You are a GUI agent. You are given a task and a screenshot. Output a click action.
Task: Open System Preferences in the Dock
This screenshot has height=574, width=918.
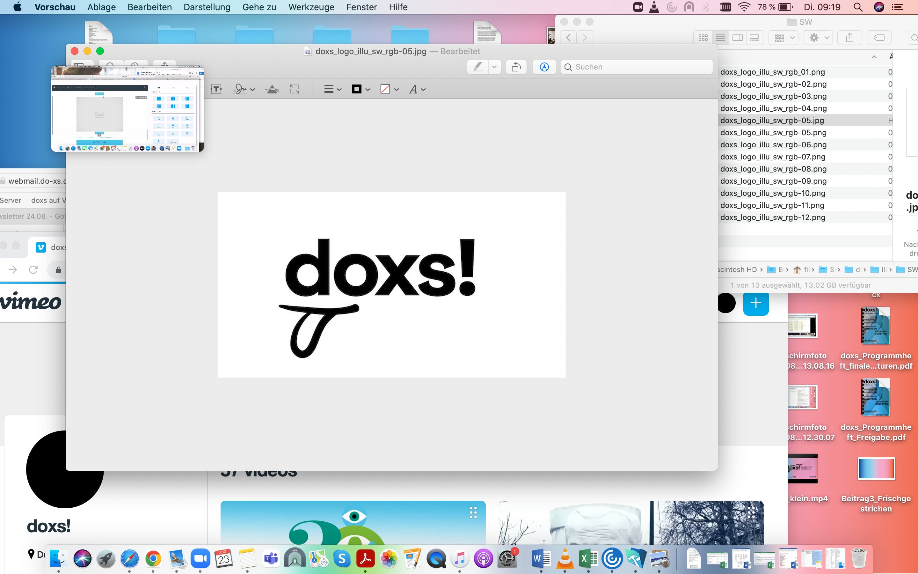(x=507, y=558)
